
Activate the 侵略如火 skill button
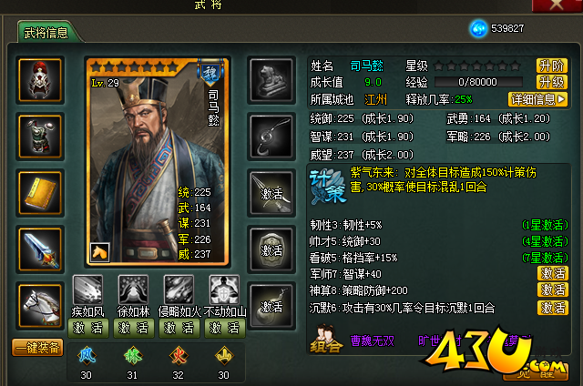(179, 328)
